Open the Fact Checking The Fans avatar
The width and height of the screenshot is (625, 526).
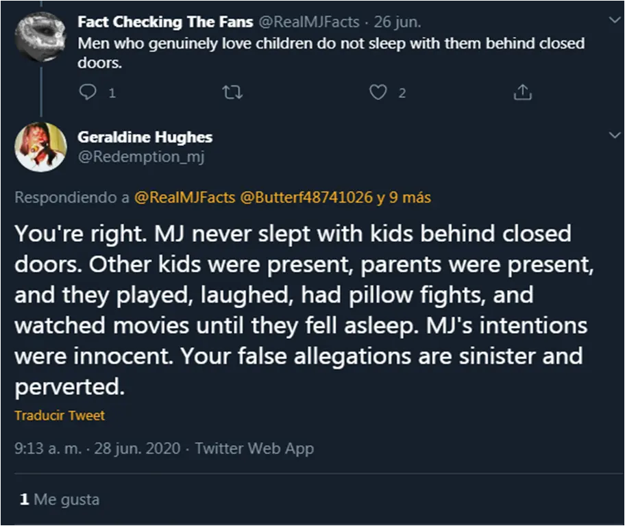point(40,35)
